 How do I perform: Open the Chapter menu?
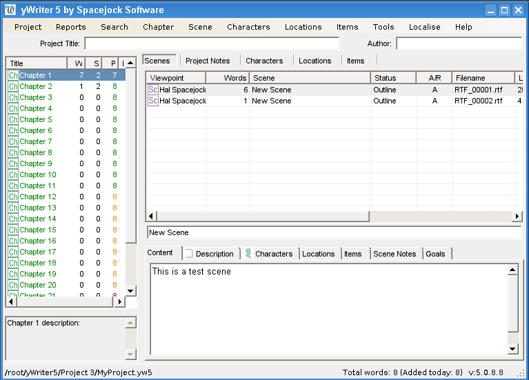(x=158, y=27)
